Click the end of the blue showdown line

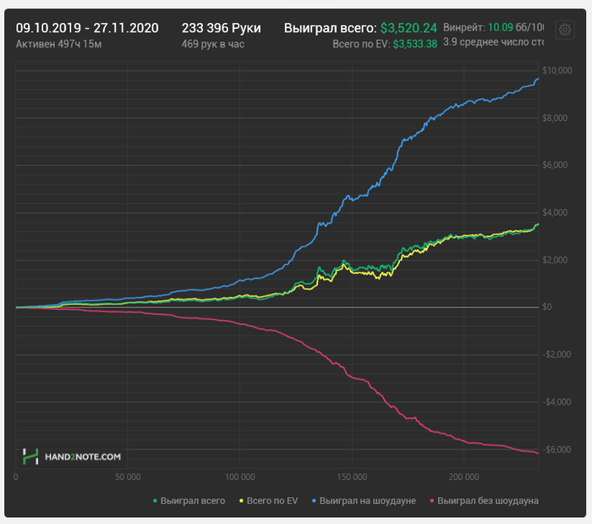538,79
